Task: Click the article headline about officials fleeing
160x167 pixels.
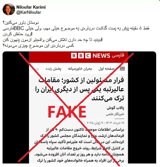Action: [80, 89]
